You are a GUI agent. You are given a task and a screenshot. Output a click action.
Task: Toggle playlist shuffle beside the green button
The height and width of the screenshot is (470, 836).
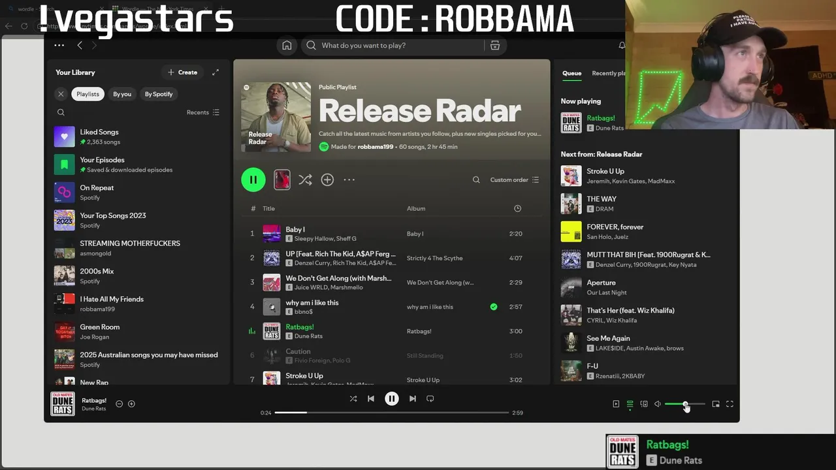click(x=305, y=180)
